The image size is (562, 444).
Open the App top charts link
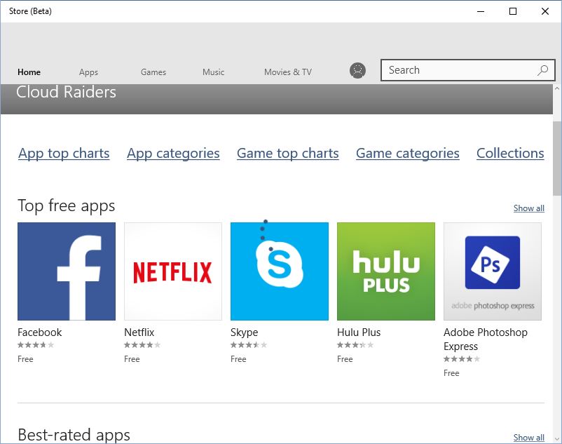64,153
